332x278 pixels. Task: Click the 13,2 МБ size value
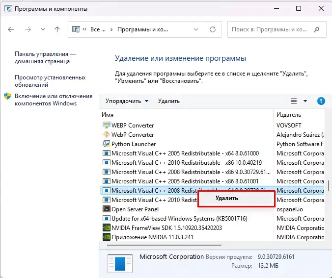click(268, 266)
